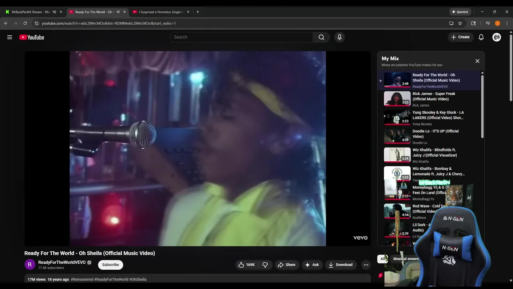Image resolution: width=513 pixels, height=289 pixels.
Task: Select Ready For The World - Oh Sheila in mix
Action: point(429,80)
